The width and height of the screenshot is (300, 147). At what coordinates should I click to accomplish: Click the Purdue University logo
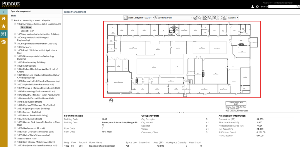pyautogui.click(x=11, y=4)
